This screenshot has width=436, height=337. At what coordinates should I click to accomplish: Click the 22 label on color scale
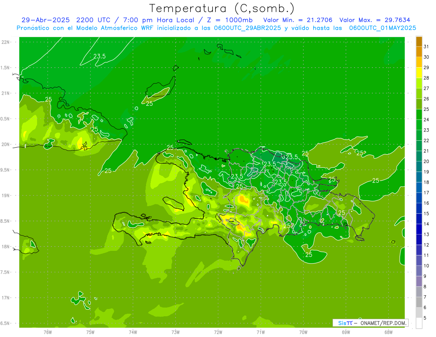(426, 140)
